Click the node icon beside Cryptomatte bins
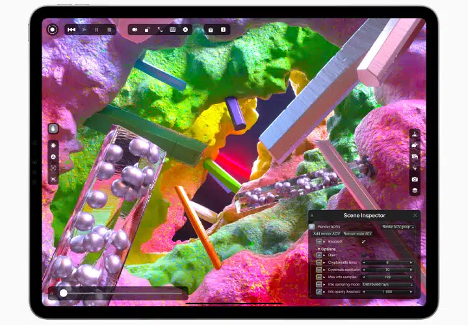The height and width of the screenshot is (325, 468). pyautogui.click(x=319, y=263)
